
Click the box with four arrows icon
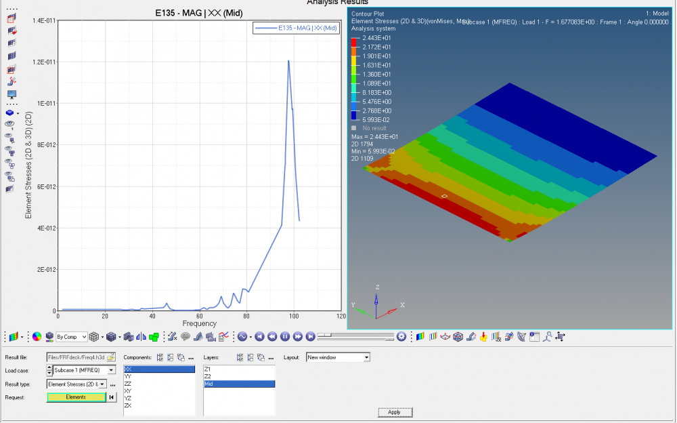coord(560,336)
